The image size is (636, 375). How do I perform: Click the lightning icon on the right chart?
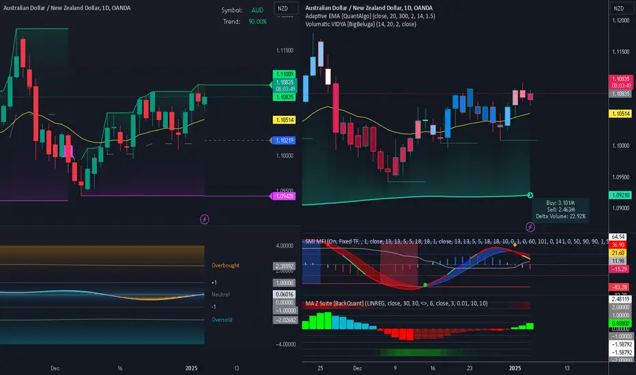pos(530,227)
